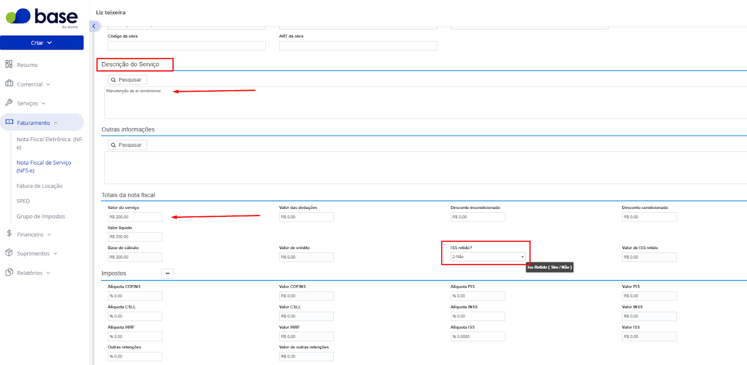Screen dimensions: 747x365
Task: Click the Valor ISS field
Action: 649,336
